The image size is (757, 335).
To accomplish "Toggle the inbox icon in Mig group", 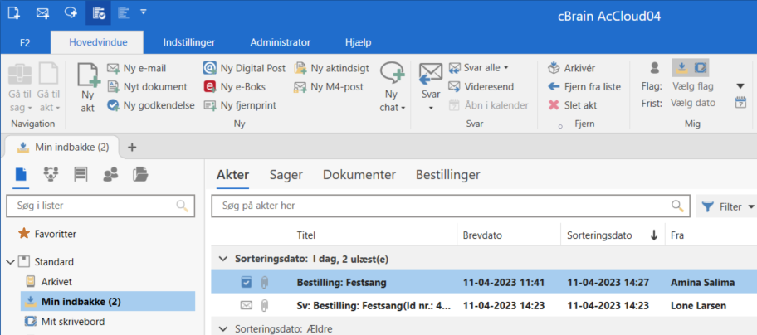I will point(680,67).
